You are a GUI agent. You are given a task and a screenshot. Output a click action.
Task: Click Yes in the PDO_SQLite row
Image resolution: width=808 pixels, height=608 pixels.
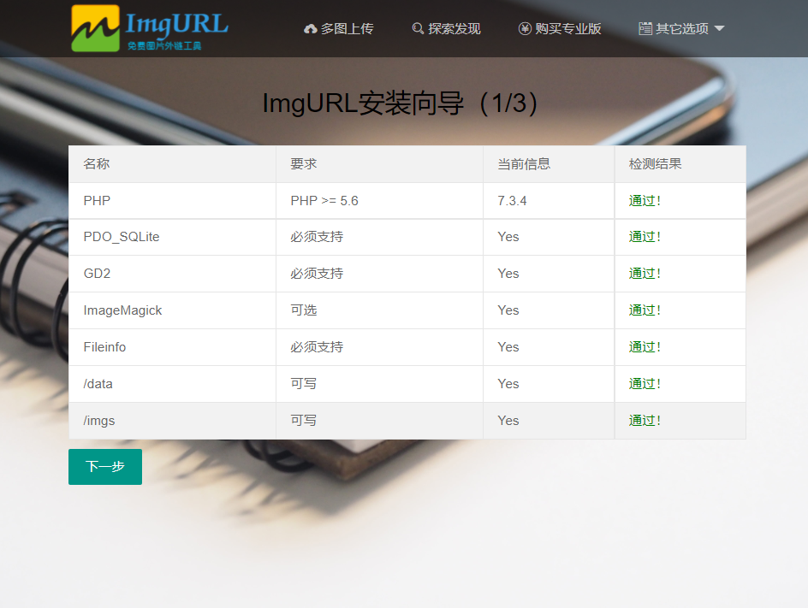[x=508, y=237]
